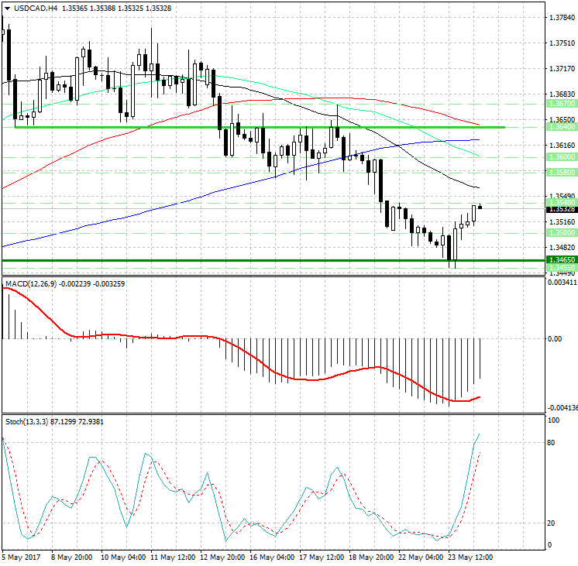Select the 1.36400 green price level tag
The height and width of the screenshot is (566, 578).
point(560,127)
